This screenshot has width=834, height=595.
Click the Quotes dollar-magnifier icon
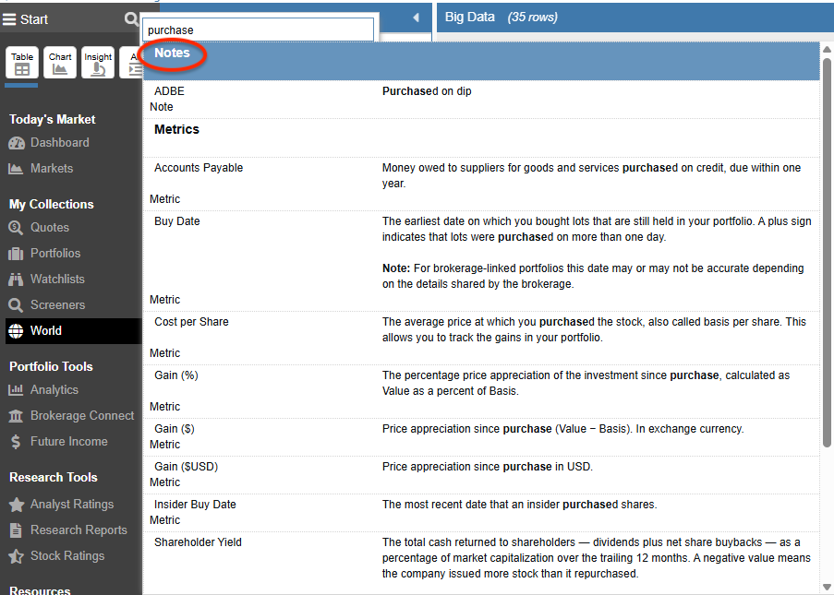tap(16, 228)
